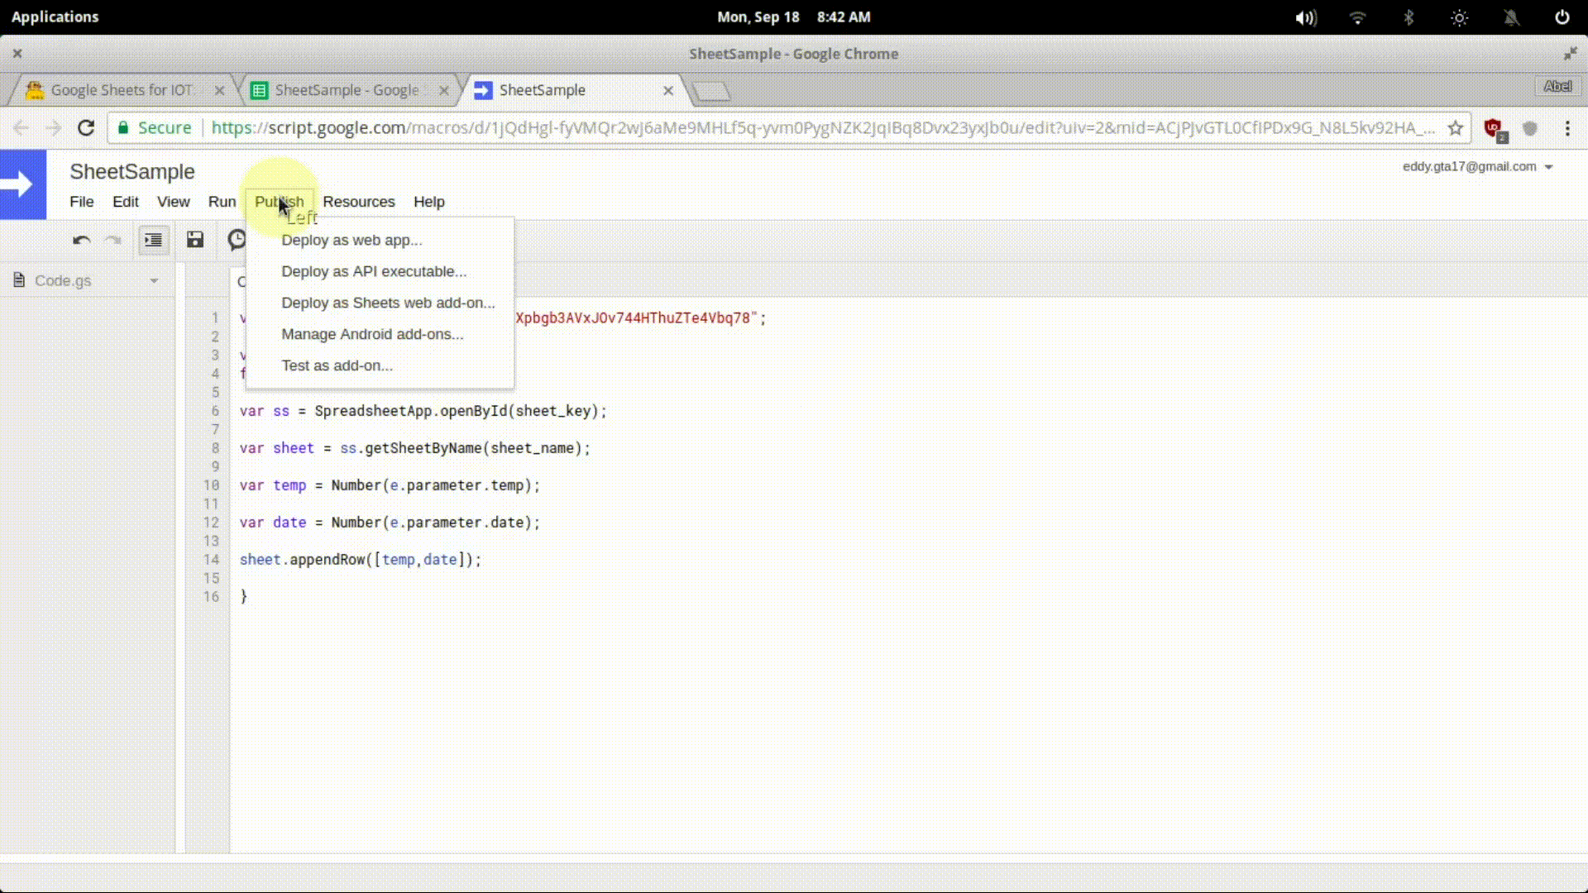Open the View menu
This screenshot has height=893, width=1588.
(x=173, y=202)
